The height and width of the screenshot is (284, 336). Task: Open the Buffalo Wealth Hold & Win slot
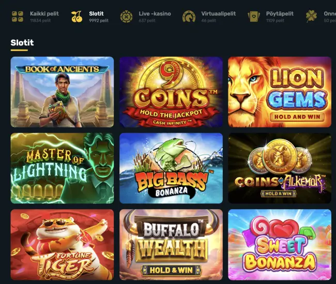coord(171,245)
